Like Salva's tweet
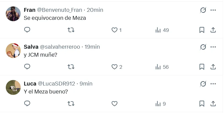The width and height of the screenshot is (224, 113). pos(114,67)
